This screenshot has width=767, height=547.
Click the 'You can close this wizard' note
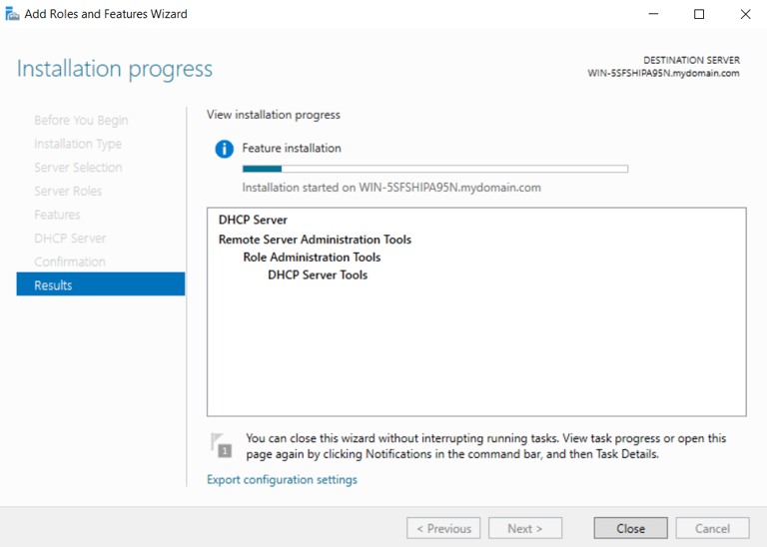pyautogui.click(x=486, y=446)
